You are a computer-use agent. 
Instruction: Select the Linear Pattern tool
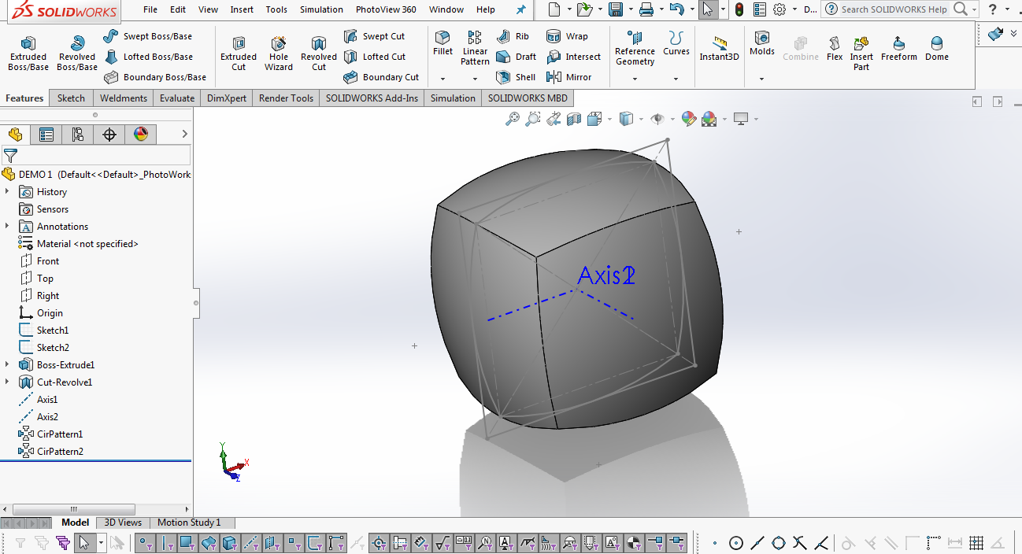(475, 48)
